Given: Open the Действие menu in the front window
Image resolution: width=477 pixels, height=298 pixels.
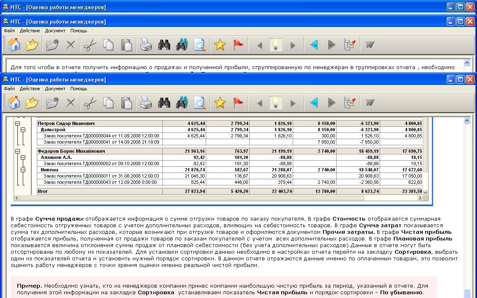Looking at the screenshot, I should pyautogui.click(x=30, y=89).
